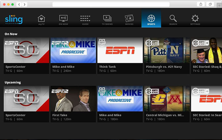Screen dimensions: 222x140
Task: Click the Sling Television logo
Action: coord(14,19)
